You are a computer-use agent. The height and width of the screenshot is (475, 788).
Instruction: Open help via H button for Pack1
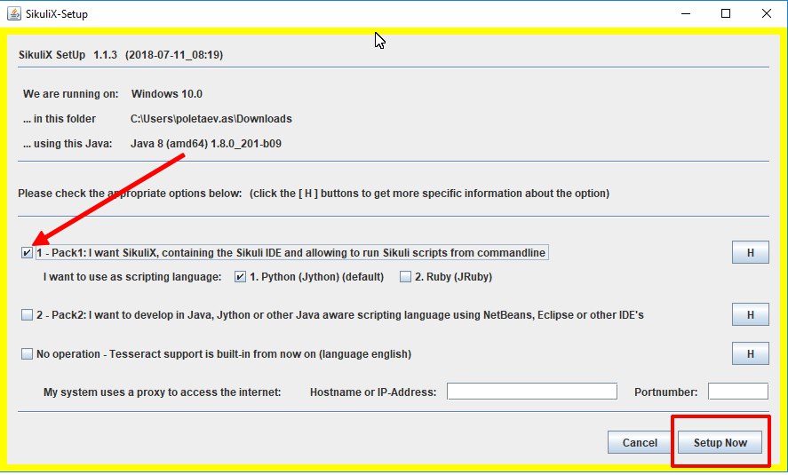click(751, 252)
